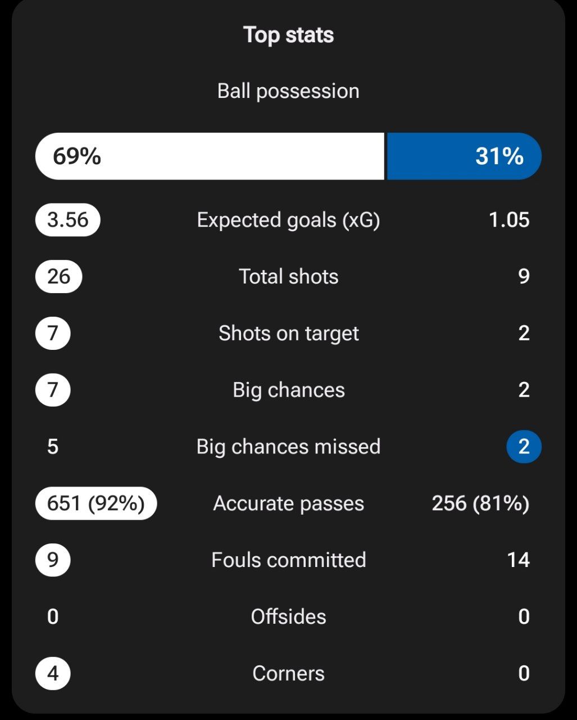Screen dimensions: 577x720
Task: Open the Offsides stat label
Action: (x=288, y=617)
